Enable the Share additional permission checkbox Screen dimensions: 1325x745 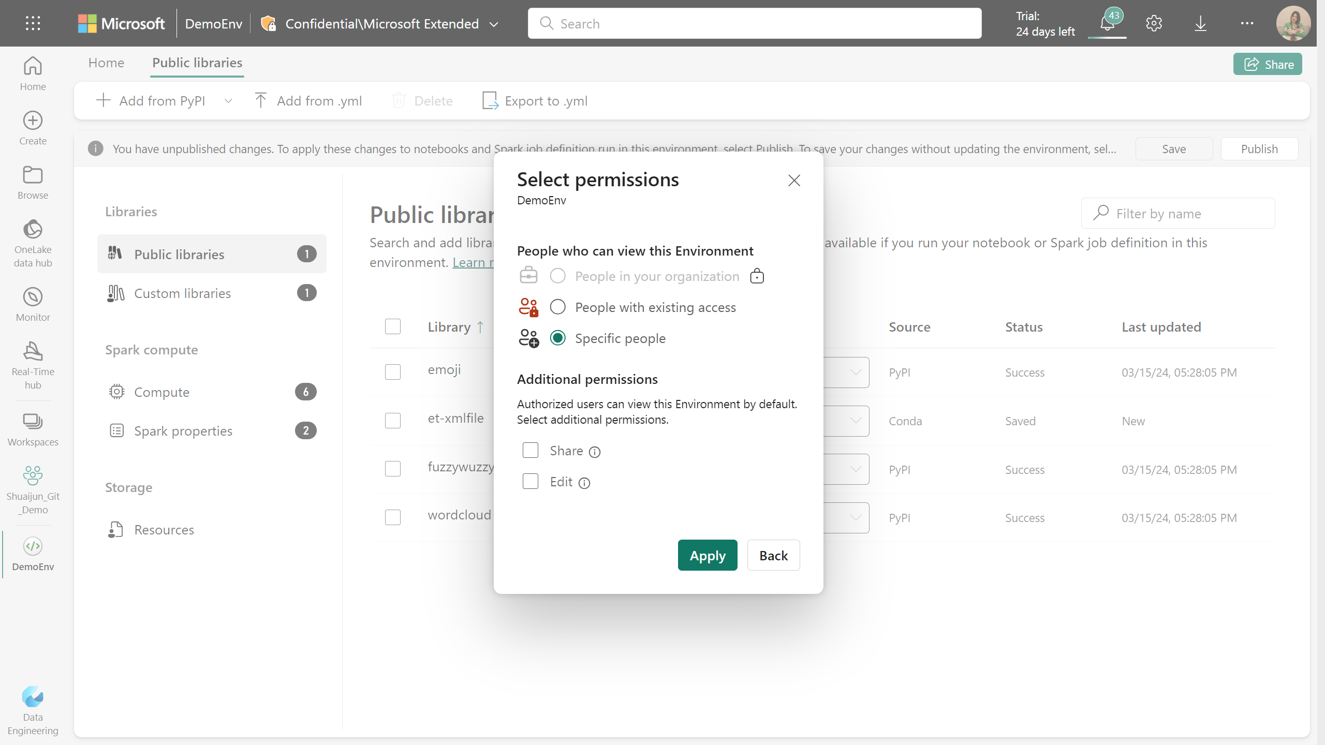[x=529, y=450]
